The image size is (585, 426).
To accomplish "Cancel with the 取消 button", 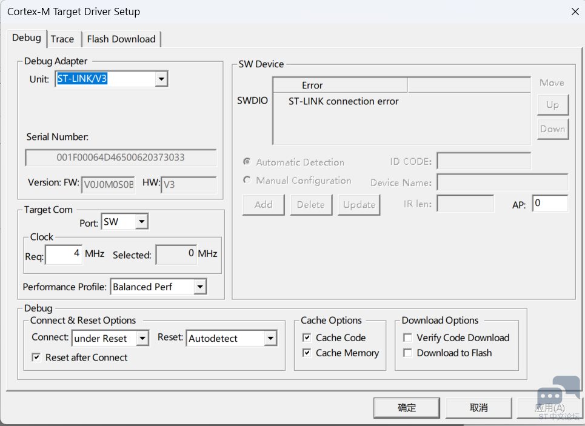I will click(479, 408).
